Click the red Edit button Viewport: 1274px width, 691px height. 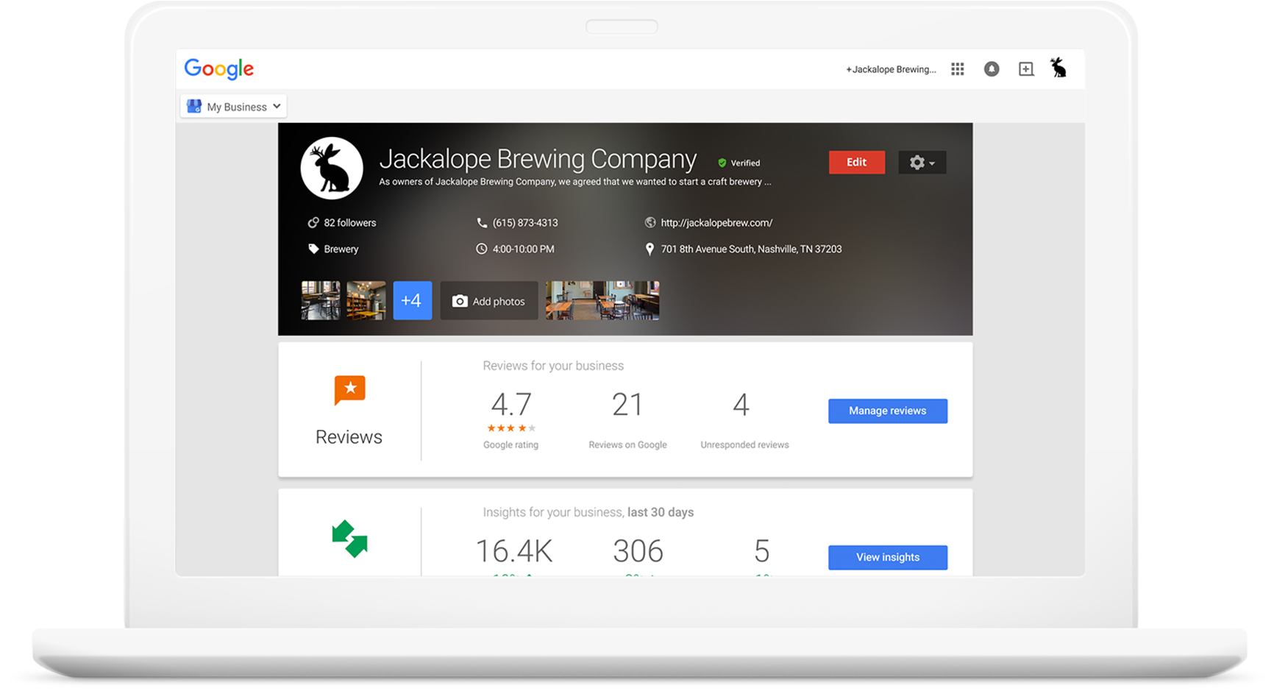point(856,163)
